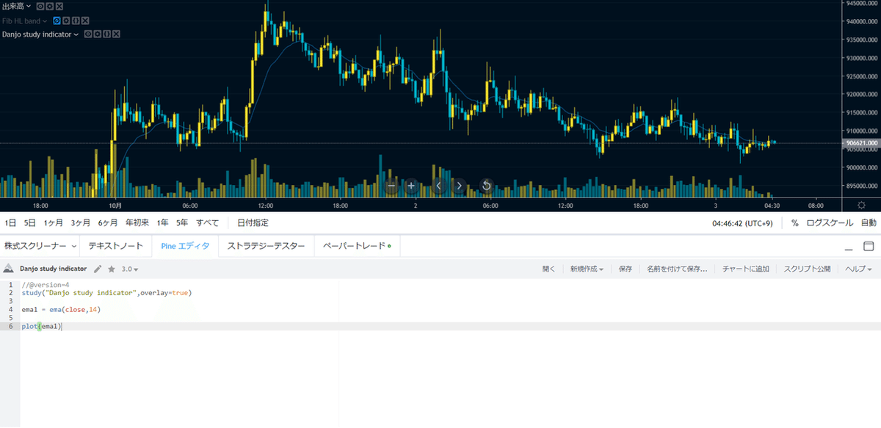Zoom out the chart with minus button
Viewport: 881px width, 428px height.
tap(391, 186)
